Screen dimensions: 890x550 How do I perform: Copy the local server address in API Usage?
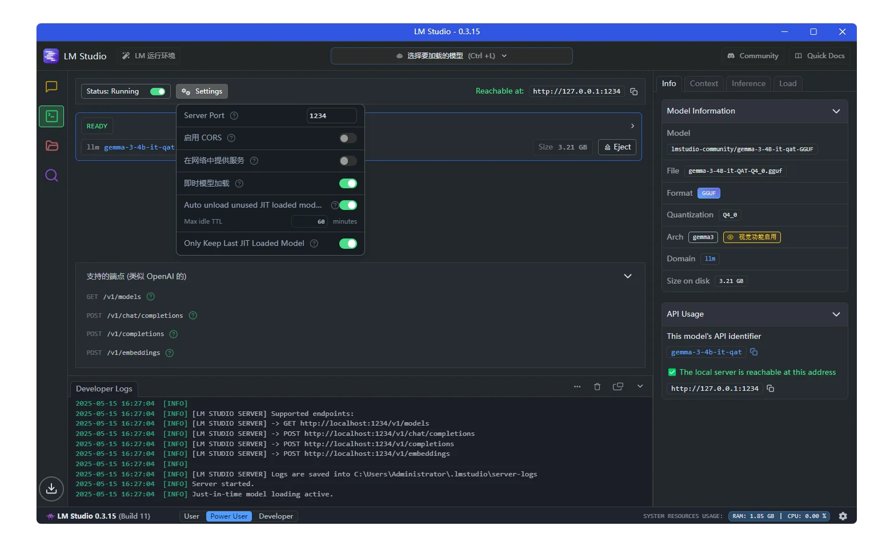click(771, 389)
